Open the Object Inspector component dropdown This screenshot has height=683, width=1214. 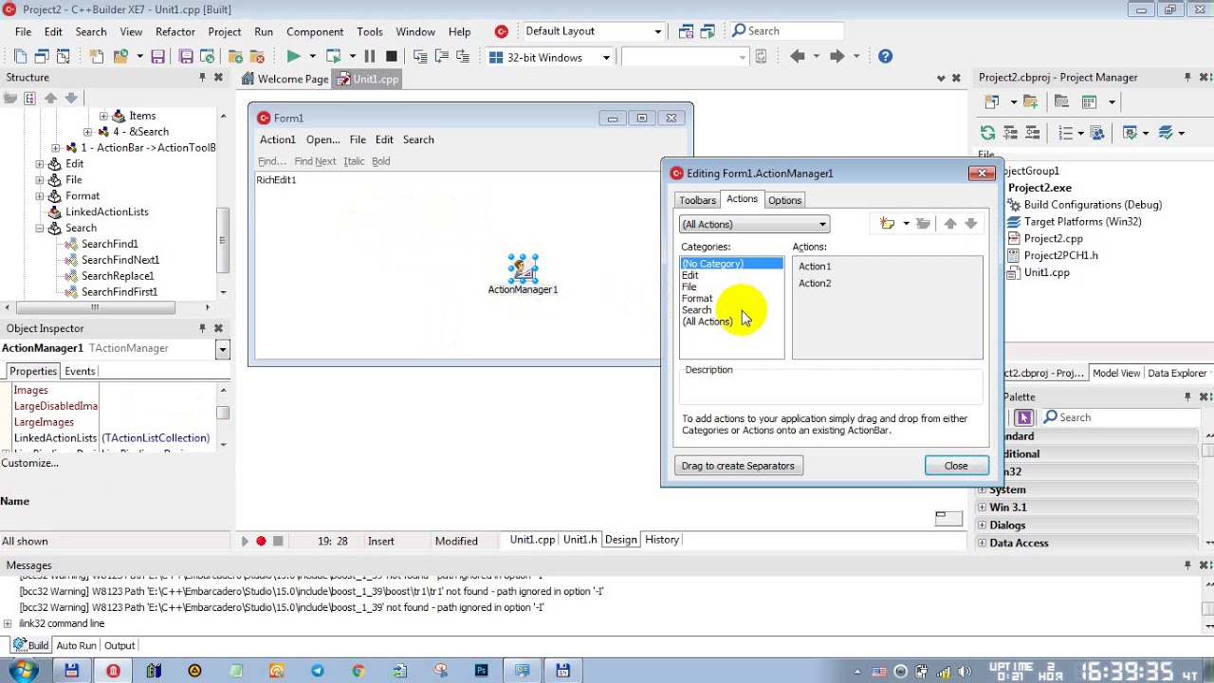(x=222, y=349)
